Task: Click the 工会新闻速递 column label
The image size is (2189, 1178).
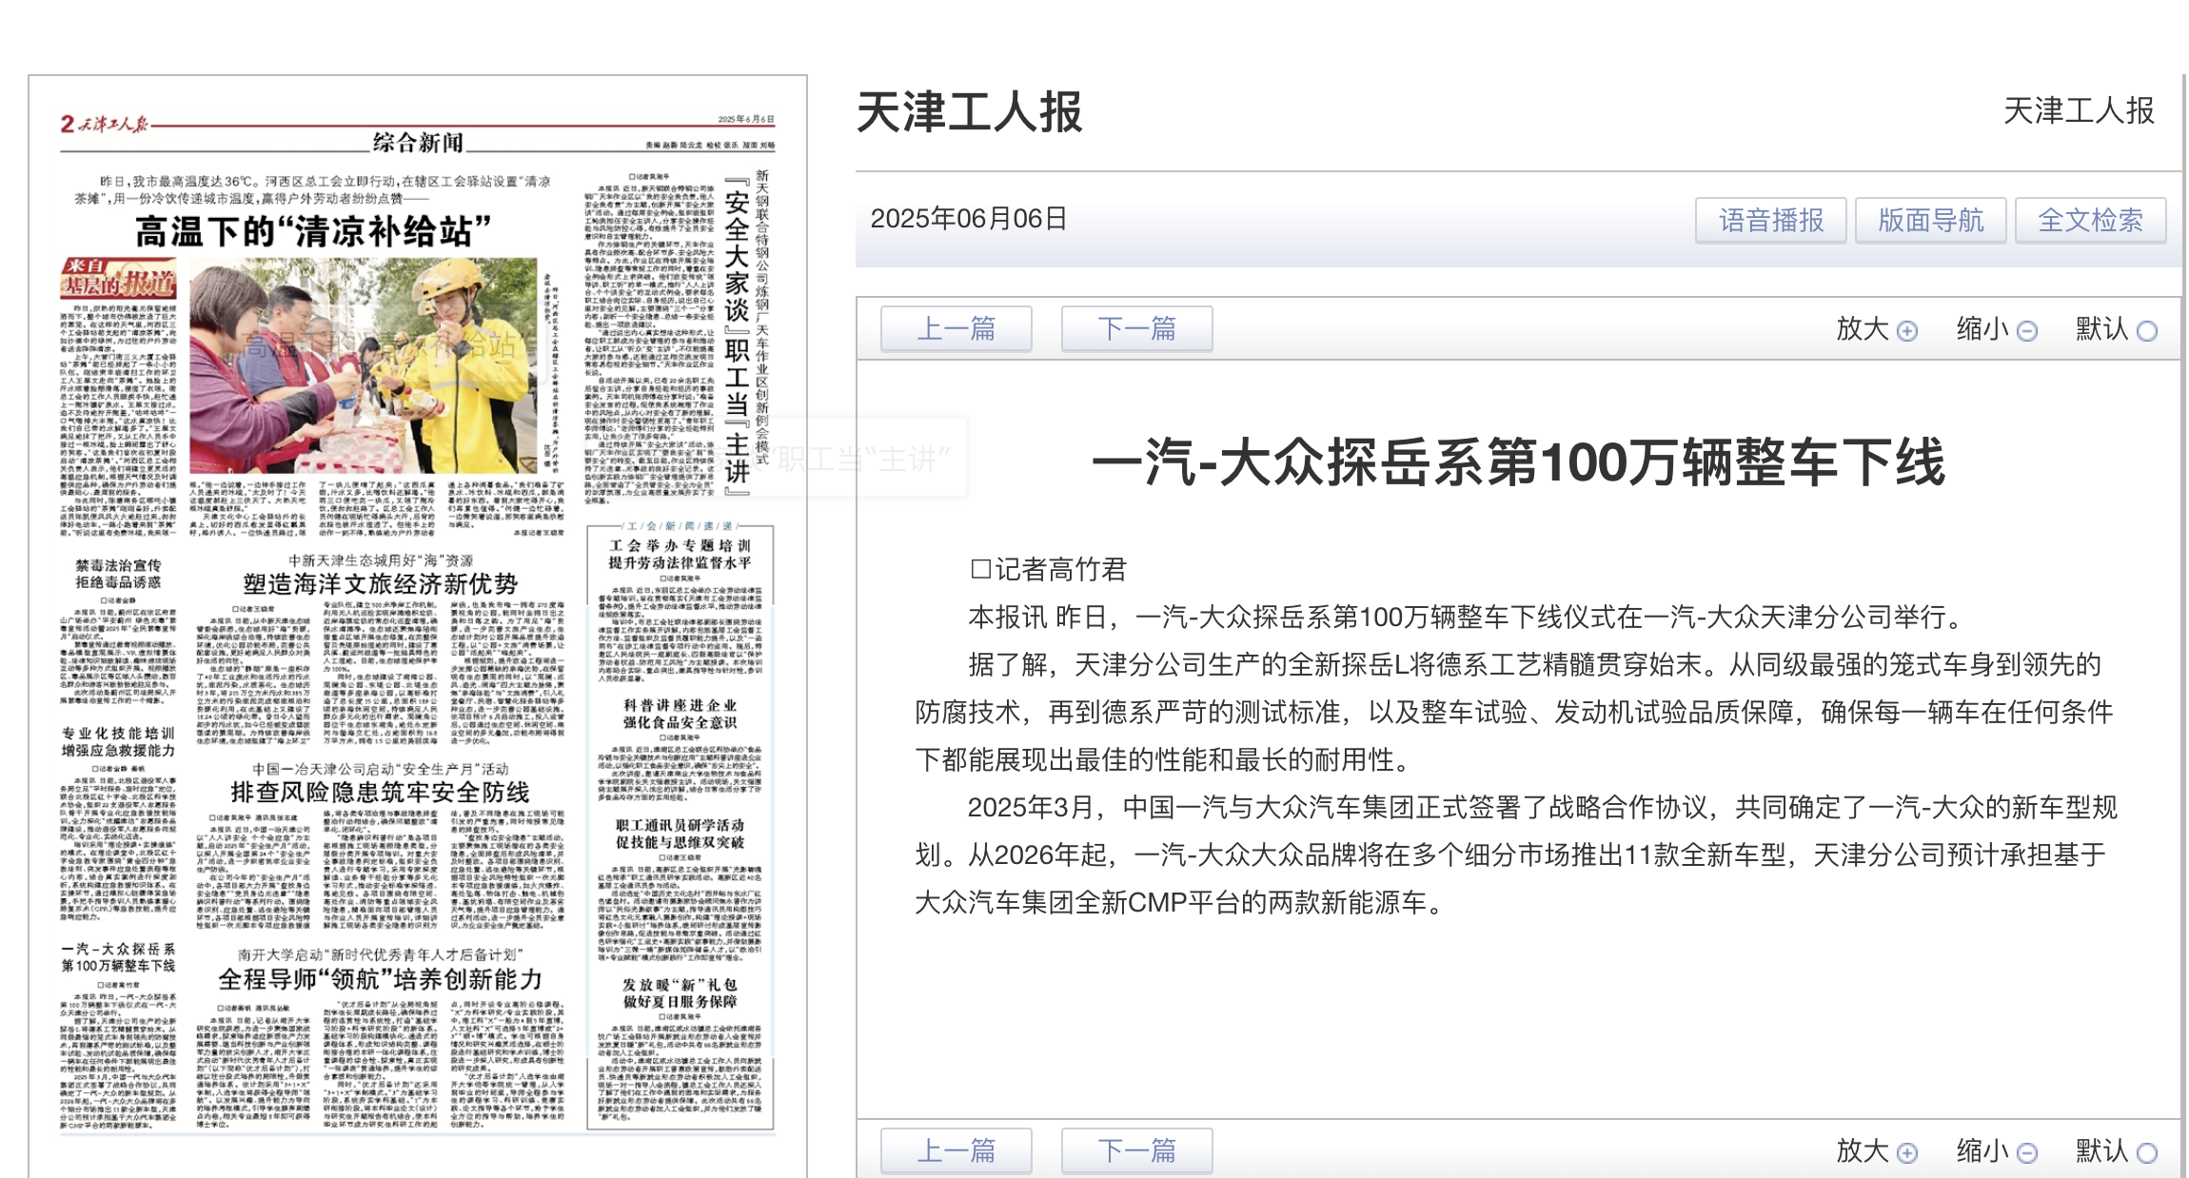Action: pos(680,526)
